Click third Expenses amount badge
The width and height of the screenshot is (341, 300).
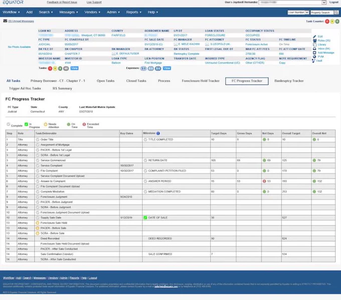click(158, 68)
